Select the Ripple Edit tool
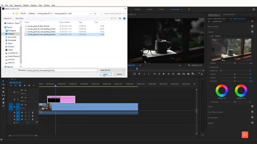Viewport: 257px width, 144px height. pyautogui.click(x=3, y=88)
